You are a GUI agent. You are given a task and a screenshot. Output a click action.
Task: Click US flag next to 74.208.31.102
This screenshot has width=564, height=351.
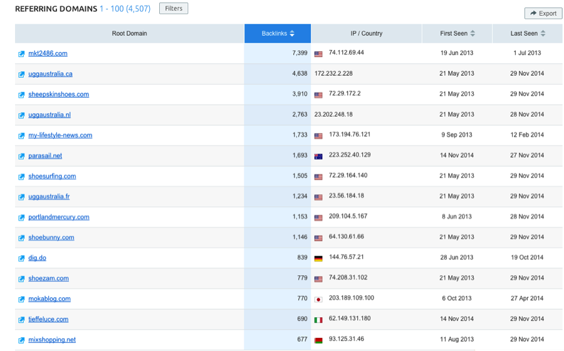[x=318, y=279]
